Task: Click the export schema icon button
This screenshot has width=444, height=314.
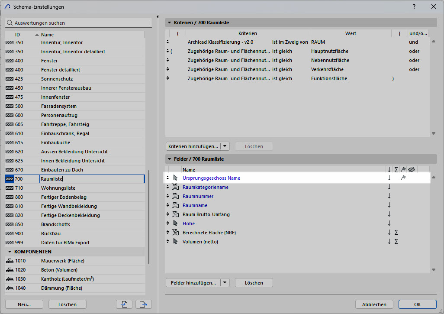Action: tap(143, 304)
